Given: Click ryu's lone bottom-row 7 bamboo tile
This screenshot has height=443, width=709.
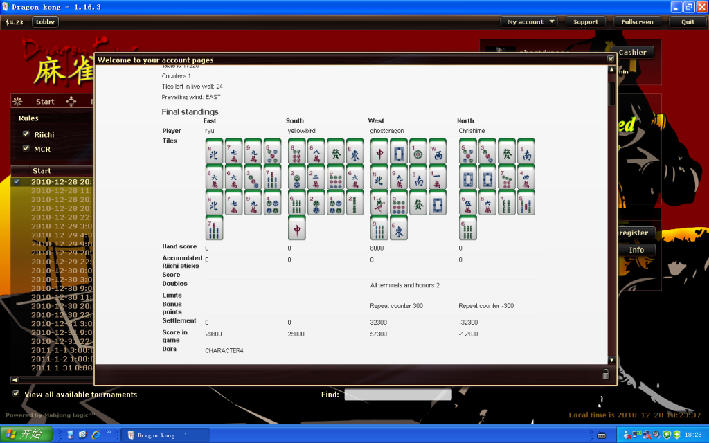Looking at the screenshot, I should pyautogui.click(x=215, y=228).
